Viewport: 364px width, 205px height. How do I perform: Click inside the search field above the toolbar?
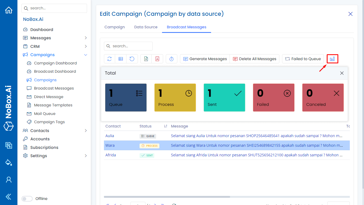pos(128,46)
